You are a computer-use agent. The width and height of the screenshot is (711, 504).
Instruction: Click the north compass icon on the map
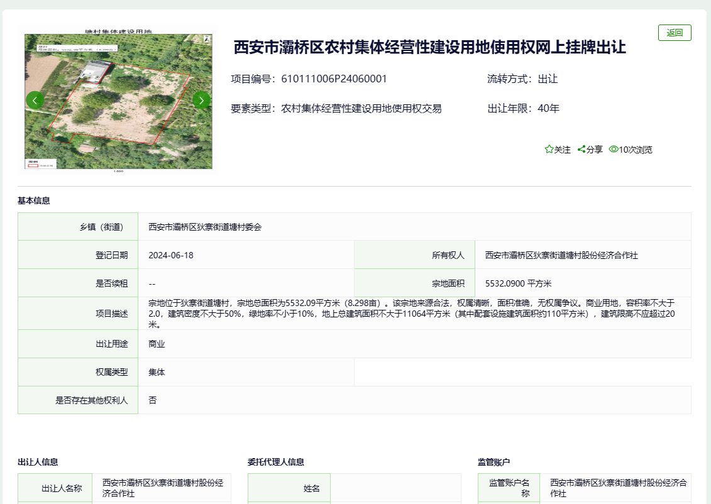pyautogui.click(x=206, y=40)
